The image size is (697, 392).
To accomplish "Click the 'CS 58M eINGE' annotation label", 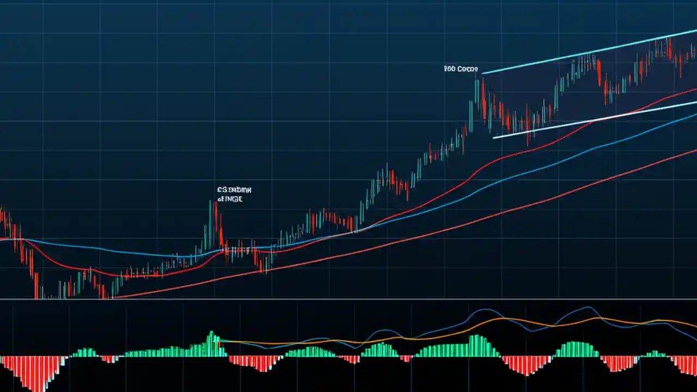I will point(234,194).
